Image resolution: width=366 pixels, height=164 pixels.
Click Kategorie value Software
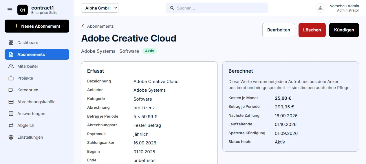143,99
